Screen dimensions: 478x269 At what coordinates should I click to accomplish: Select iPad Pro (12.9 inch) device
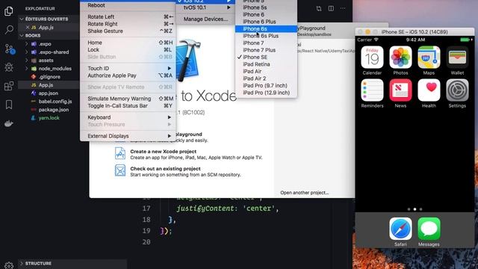(x=266, y=93)
